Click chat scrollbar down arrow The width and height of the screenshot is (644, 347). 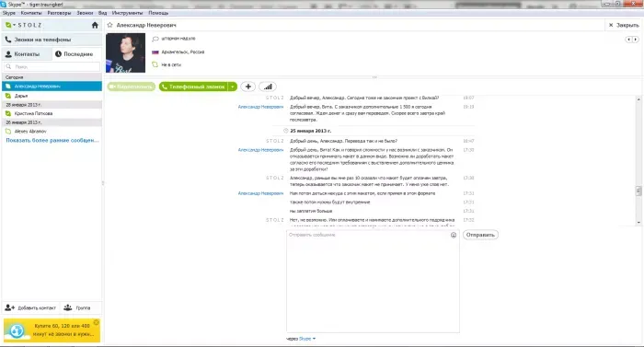click(638, 223)
